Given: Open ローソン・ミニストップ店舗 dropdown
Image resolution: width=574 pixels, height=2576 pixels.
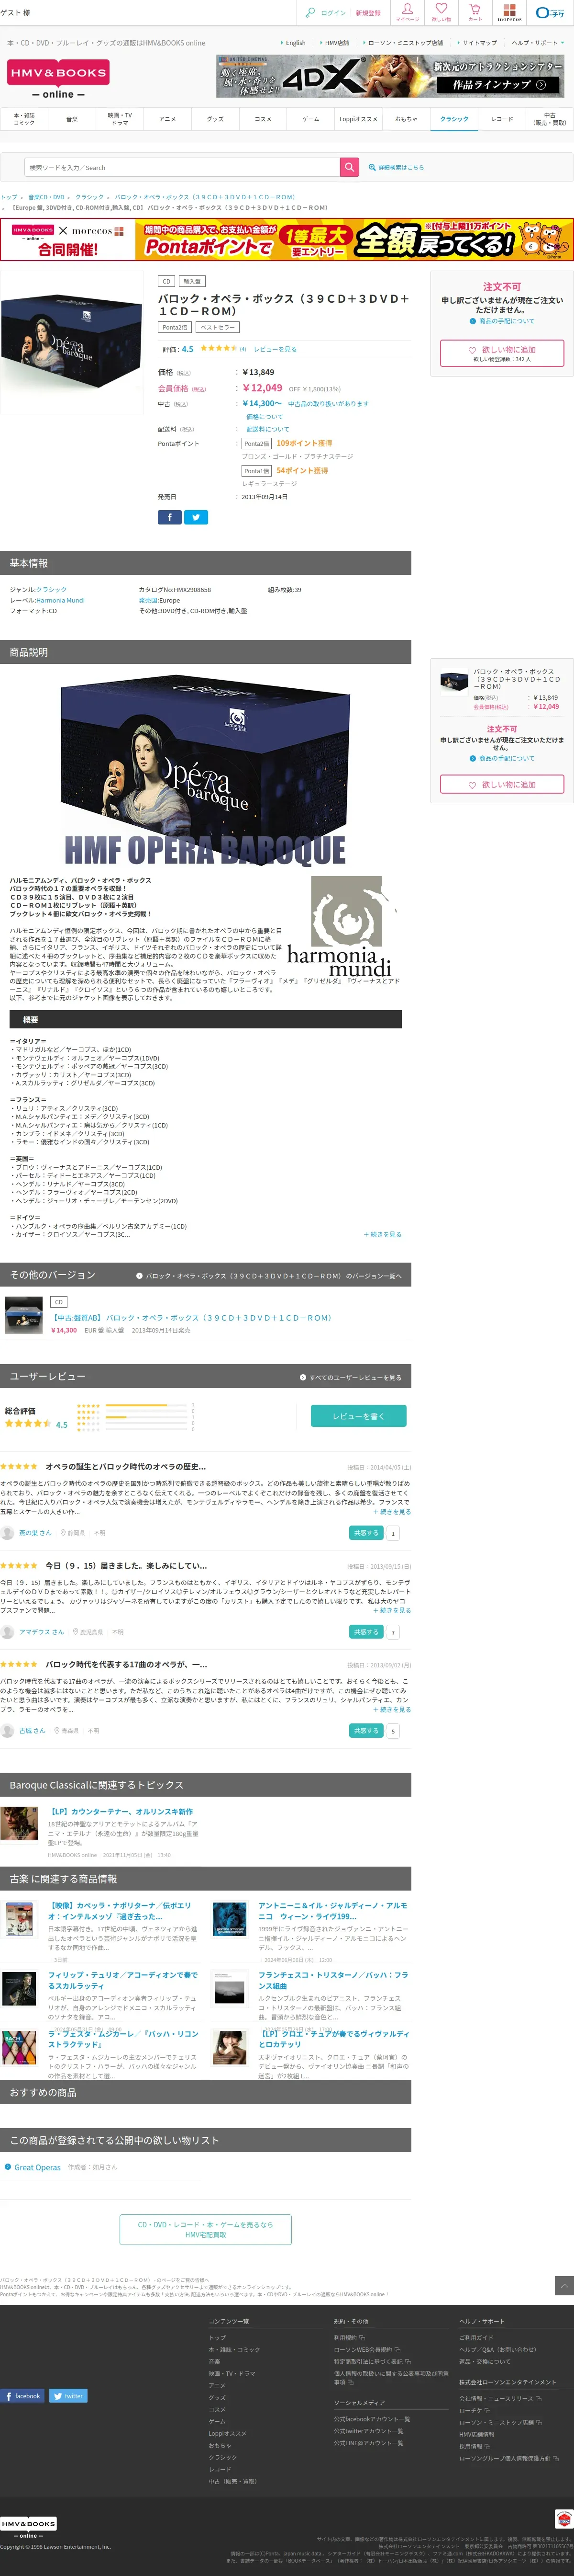Looking at the screenshot, I should tap(403, 43).
